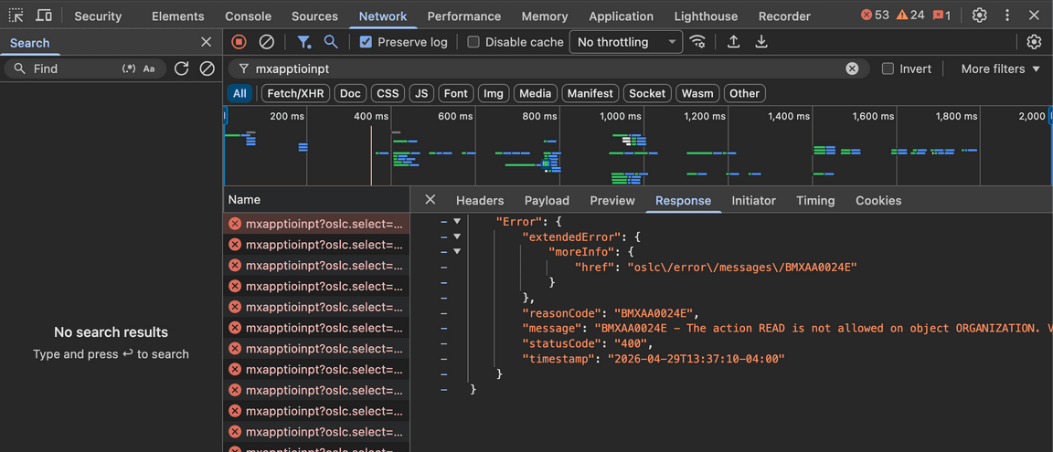Clear the network log
Image resolution: width=1053 pixels, height=452 pixels.
point(267,42)
